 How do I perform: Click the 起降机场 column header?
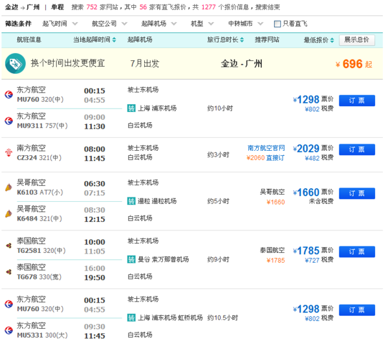(140, 39)
